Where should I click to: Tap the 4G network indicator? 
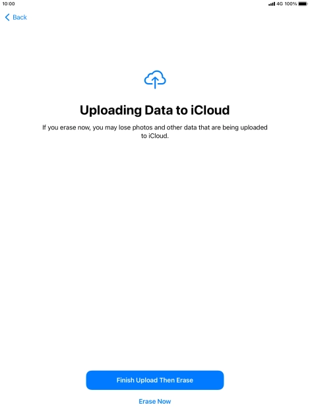coord(280,4)
